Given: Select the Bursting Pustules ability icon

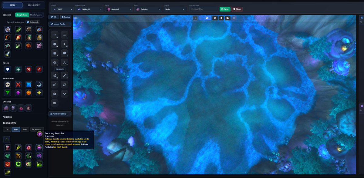Looking at the screenshot, I should pyautogui.click(x=39, y=148).
